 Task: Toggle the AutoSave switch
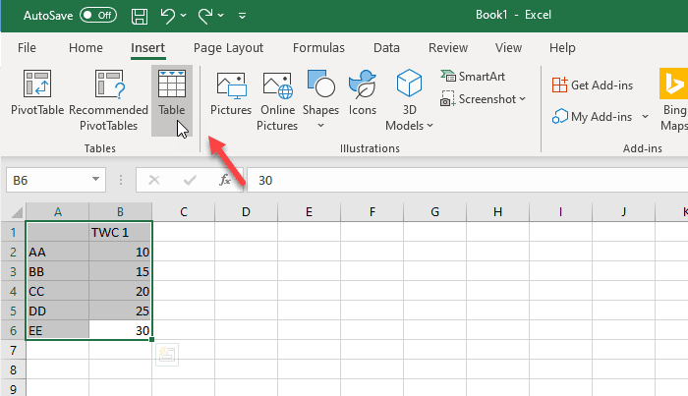tap(98, 16)
